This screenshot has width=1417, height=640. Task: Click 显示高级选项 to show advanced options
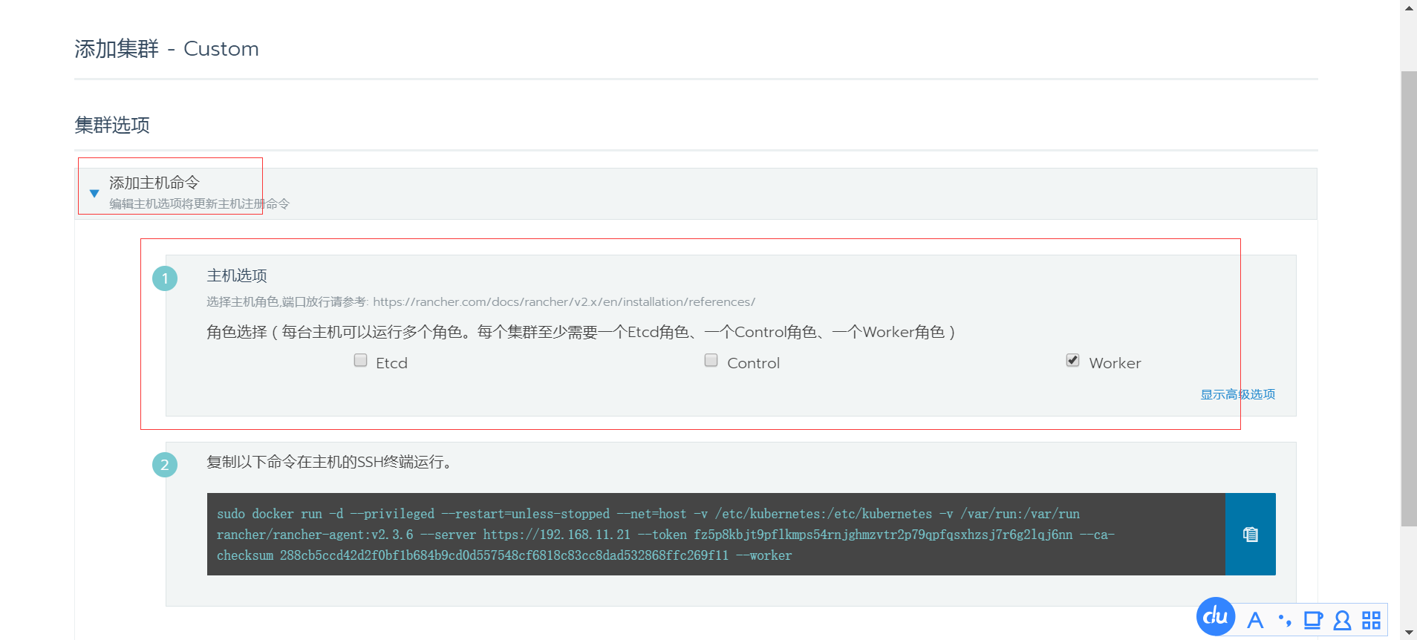(1237, 394)
